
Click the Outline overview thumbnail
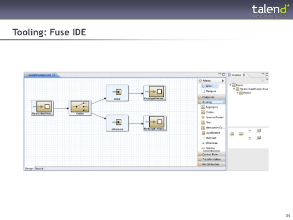(248, 138)
